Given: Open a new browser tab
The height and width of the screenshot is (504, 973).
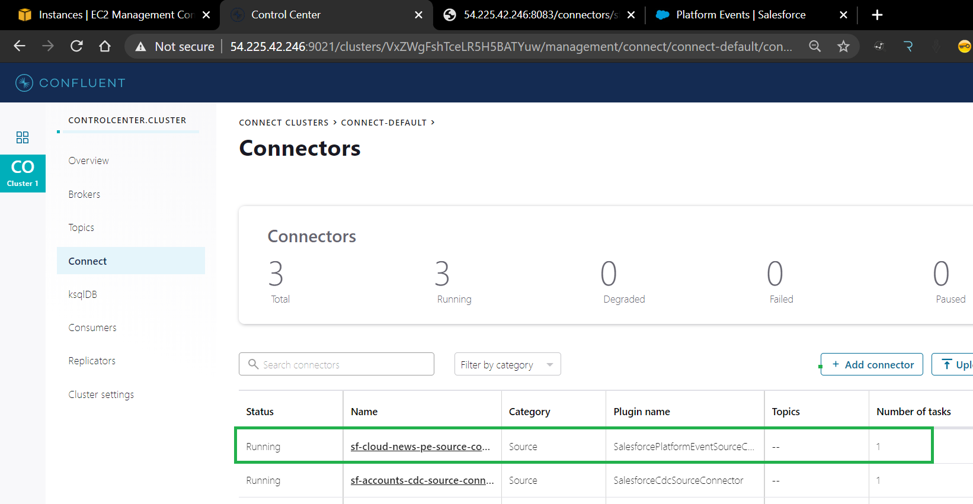Looking at the screenshot, I should point(877,15).
